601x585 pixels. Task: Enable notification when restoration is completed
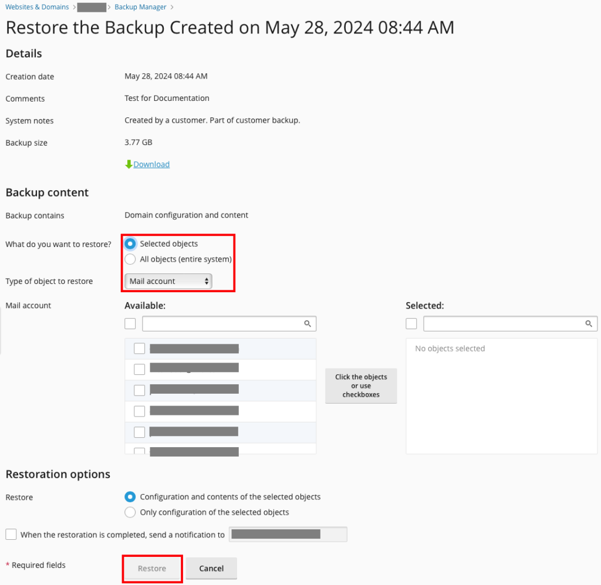[11, 535]
